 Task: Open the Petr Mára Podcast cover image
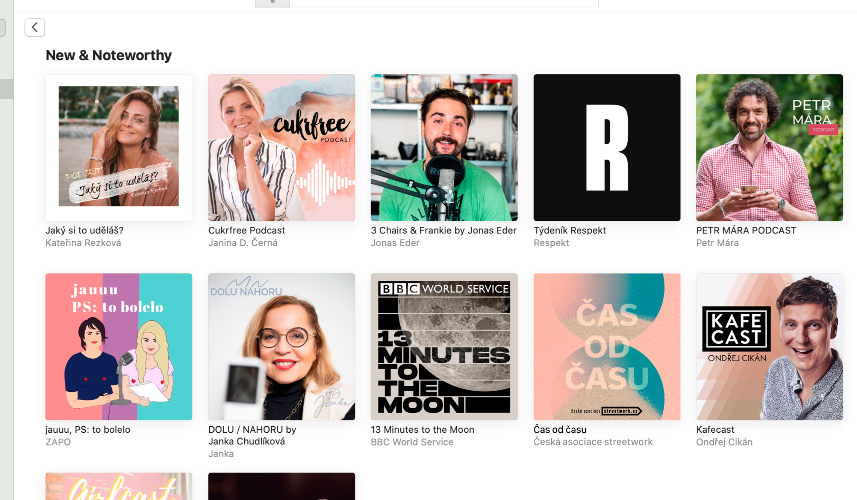tap(769, 147)
